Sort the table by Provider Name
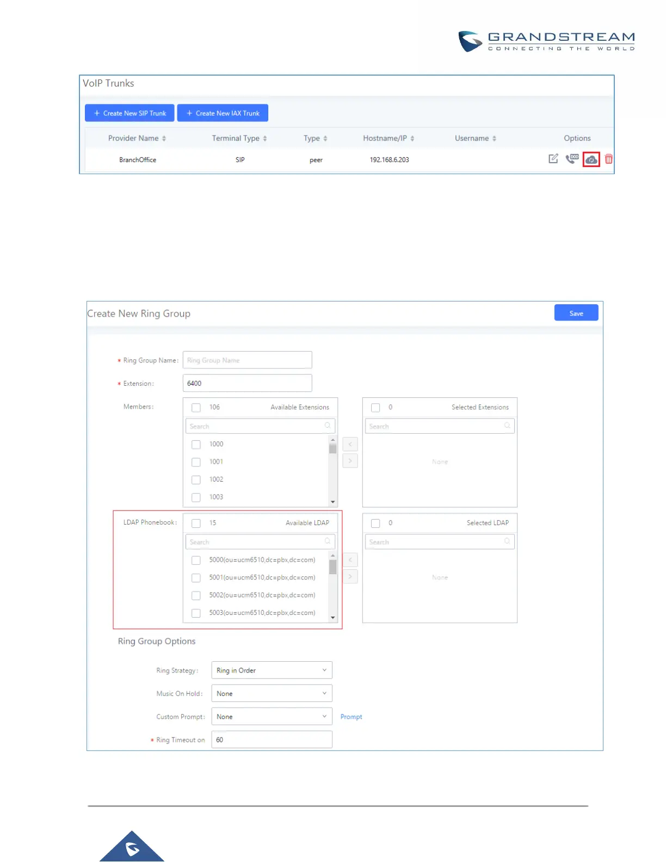666x862 pixels. [137, 138]
